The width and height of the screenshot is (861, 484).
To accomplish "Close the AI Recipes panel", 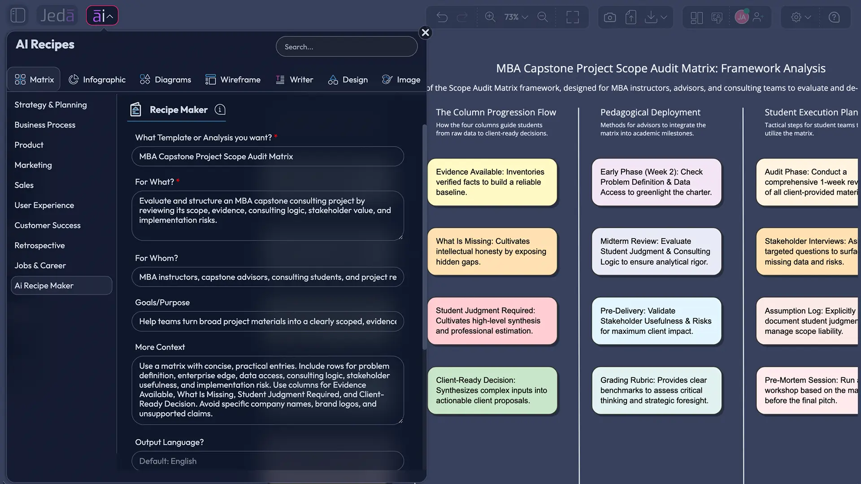I will 425,32.
